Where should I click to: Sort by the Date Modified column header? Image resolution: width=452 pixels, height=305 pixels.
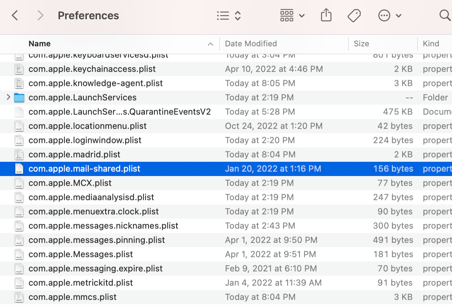(251, 43)
